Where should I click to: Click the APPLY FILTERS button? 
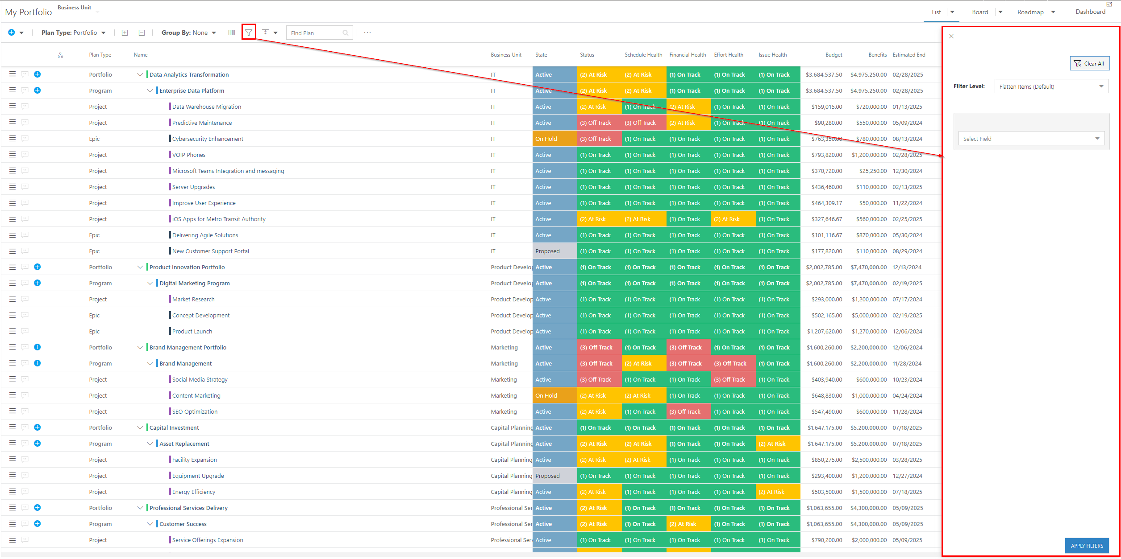tap(1087, 546)
